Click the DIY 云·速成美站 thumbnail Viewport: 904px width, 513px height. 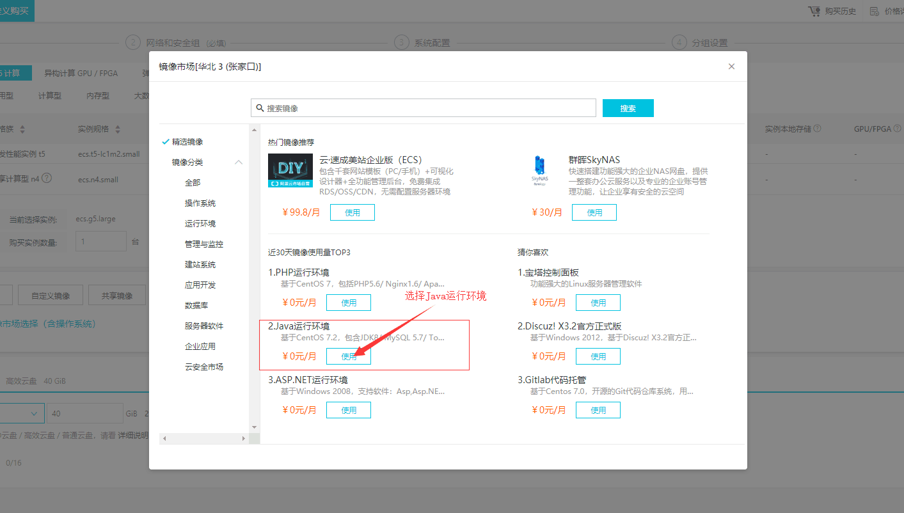point(290,171)
